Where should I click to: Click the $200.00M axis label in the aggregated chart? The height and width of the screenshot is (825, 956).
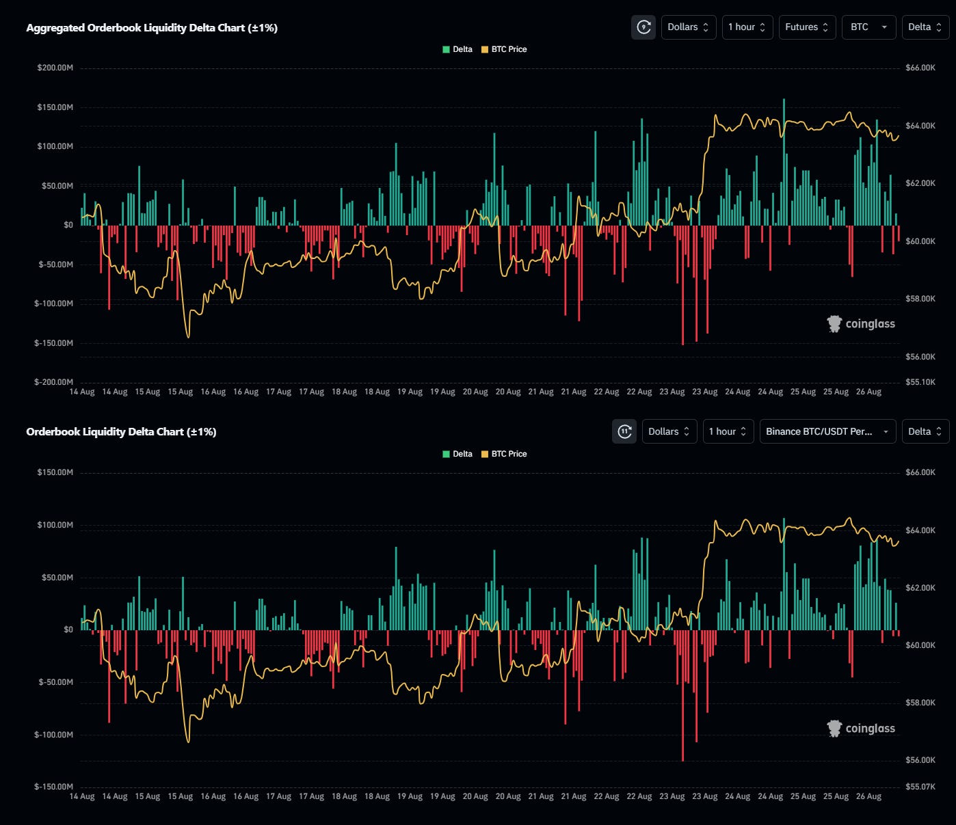tap(55, 68)
